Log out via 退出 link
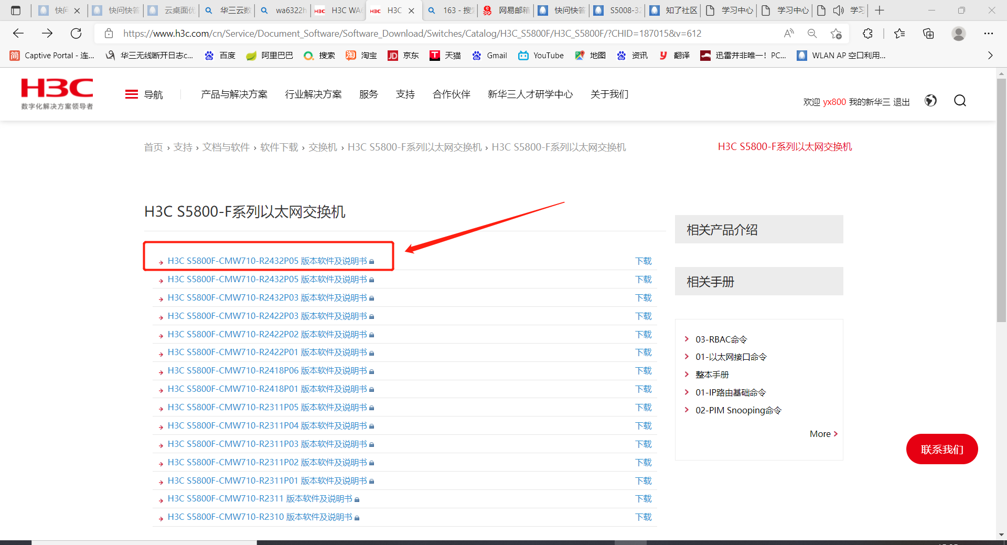Screen dimensions: 1007x545 click(x=901, y=102)
